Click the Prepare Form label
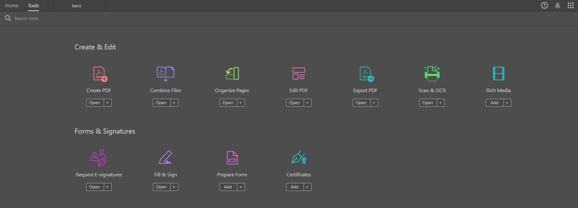The image size is (578, 208). tap(232, 175)
